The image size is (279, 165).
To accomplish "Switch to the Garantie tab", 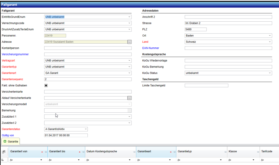I will 11,141.
